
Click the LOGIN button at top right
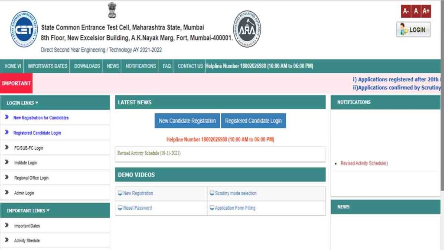click(413, 30)
